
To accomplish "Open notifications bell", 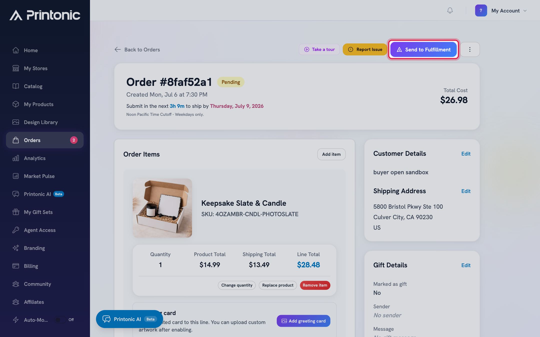I will [450, 10].
